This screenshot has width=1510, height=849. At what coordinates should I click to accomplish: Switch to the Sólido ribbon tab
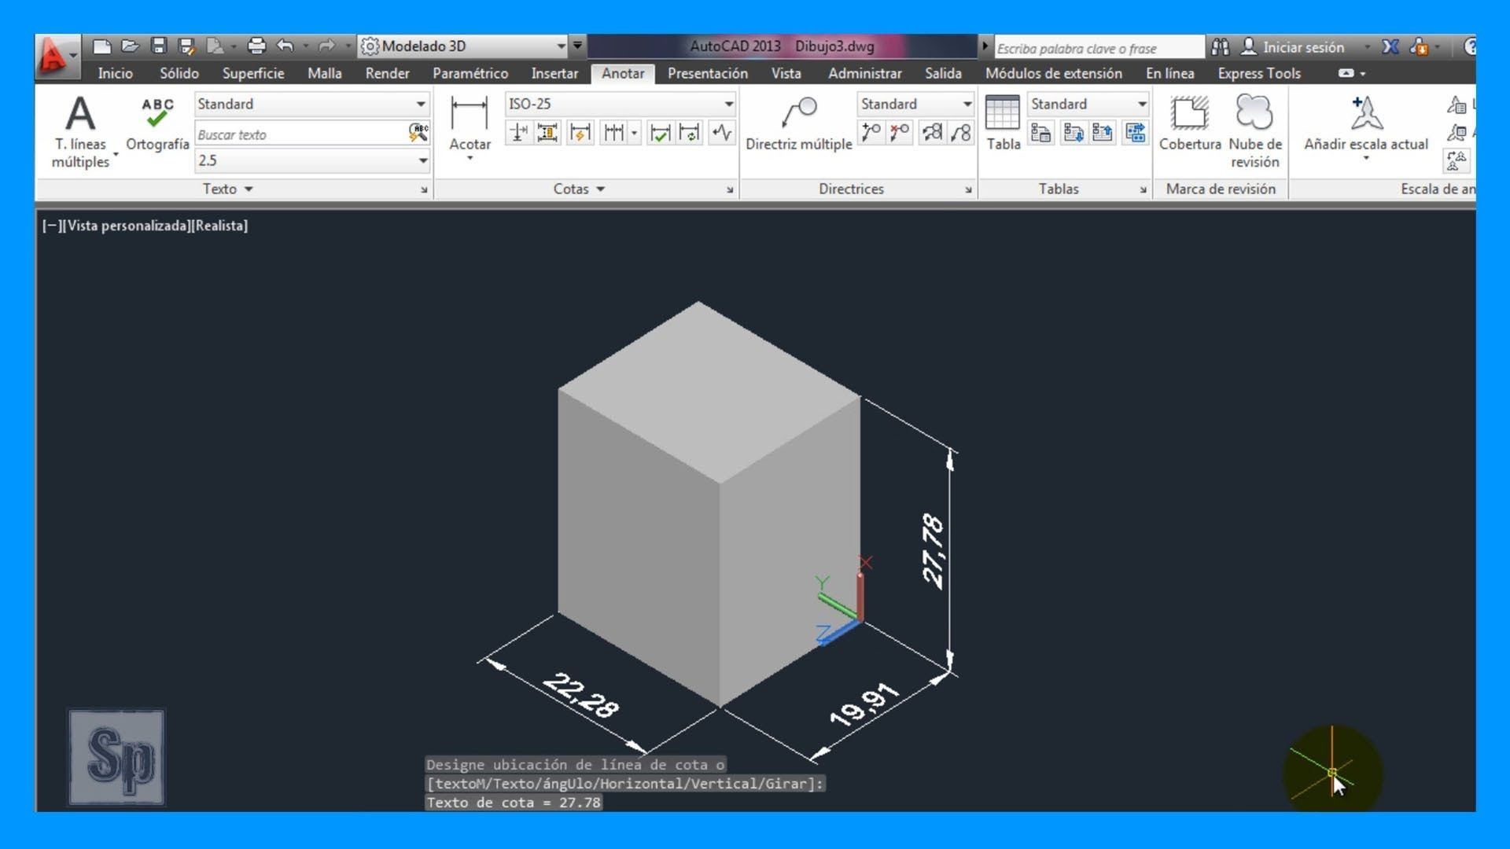[179, 73]
